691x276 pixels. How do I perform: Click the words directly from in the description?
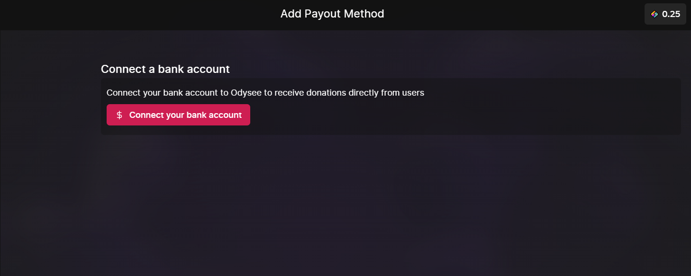[x=374, y=93]
